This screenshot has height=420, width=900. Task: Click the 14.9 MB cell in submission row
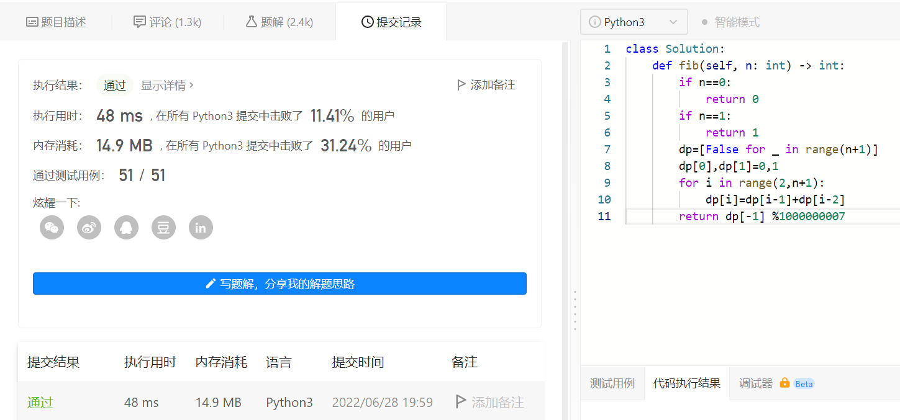218,402
